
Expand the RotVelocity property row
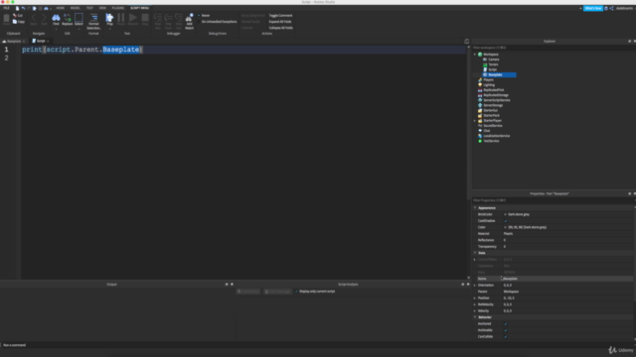tap(475, 304)
